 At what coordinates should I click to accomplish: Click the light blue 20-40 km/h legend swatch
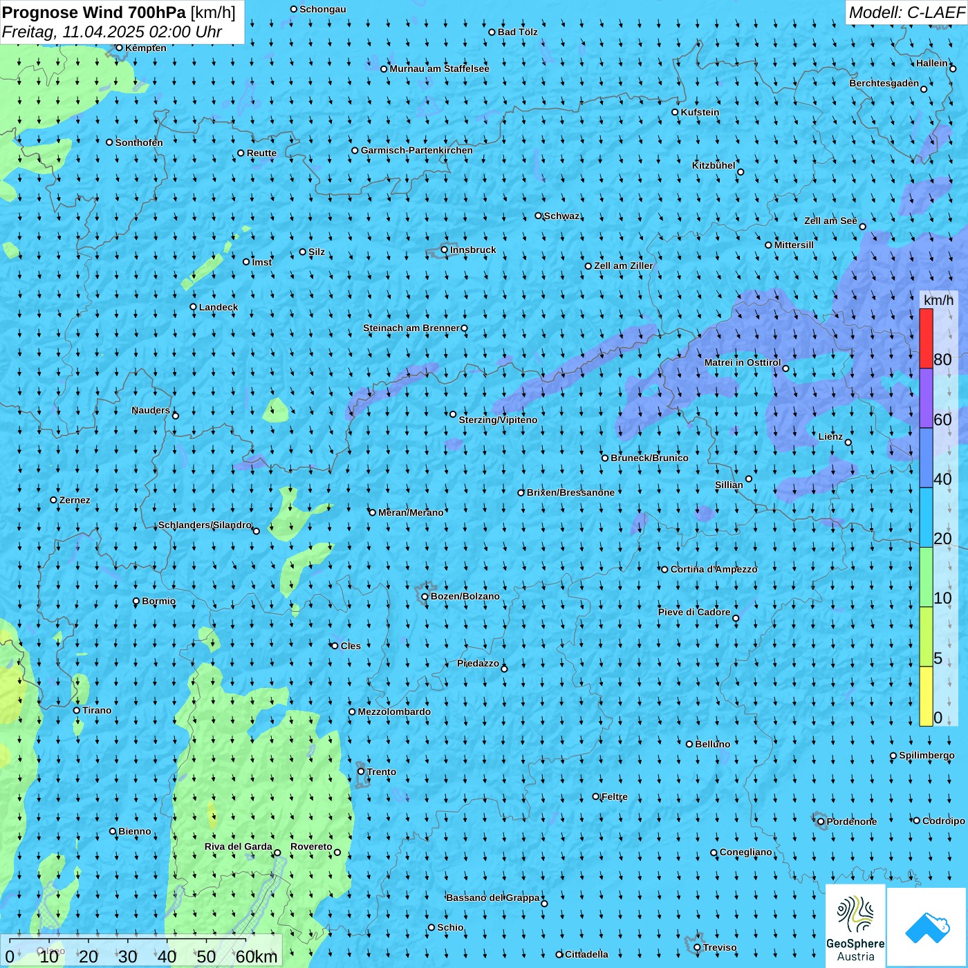[x=926, y=517]
